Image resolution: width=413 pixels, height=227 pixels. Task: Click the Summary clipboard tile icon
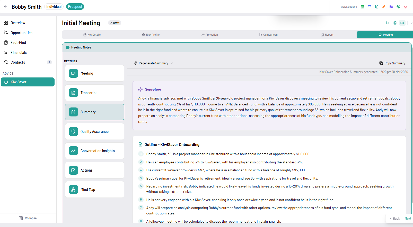73,112
